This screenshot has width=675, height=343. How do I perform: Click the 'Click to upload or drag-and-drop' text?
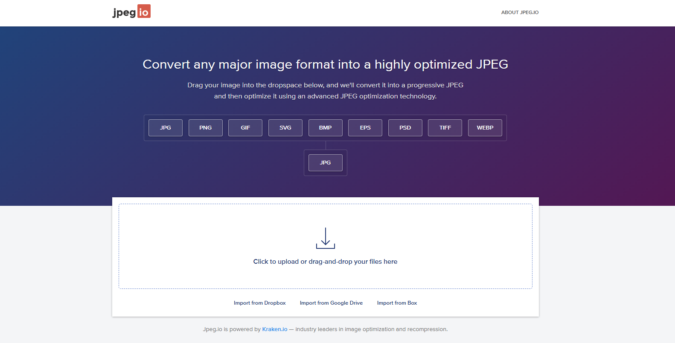[325, 262]
